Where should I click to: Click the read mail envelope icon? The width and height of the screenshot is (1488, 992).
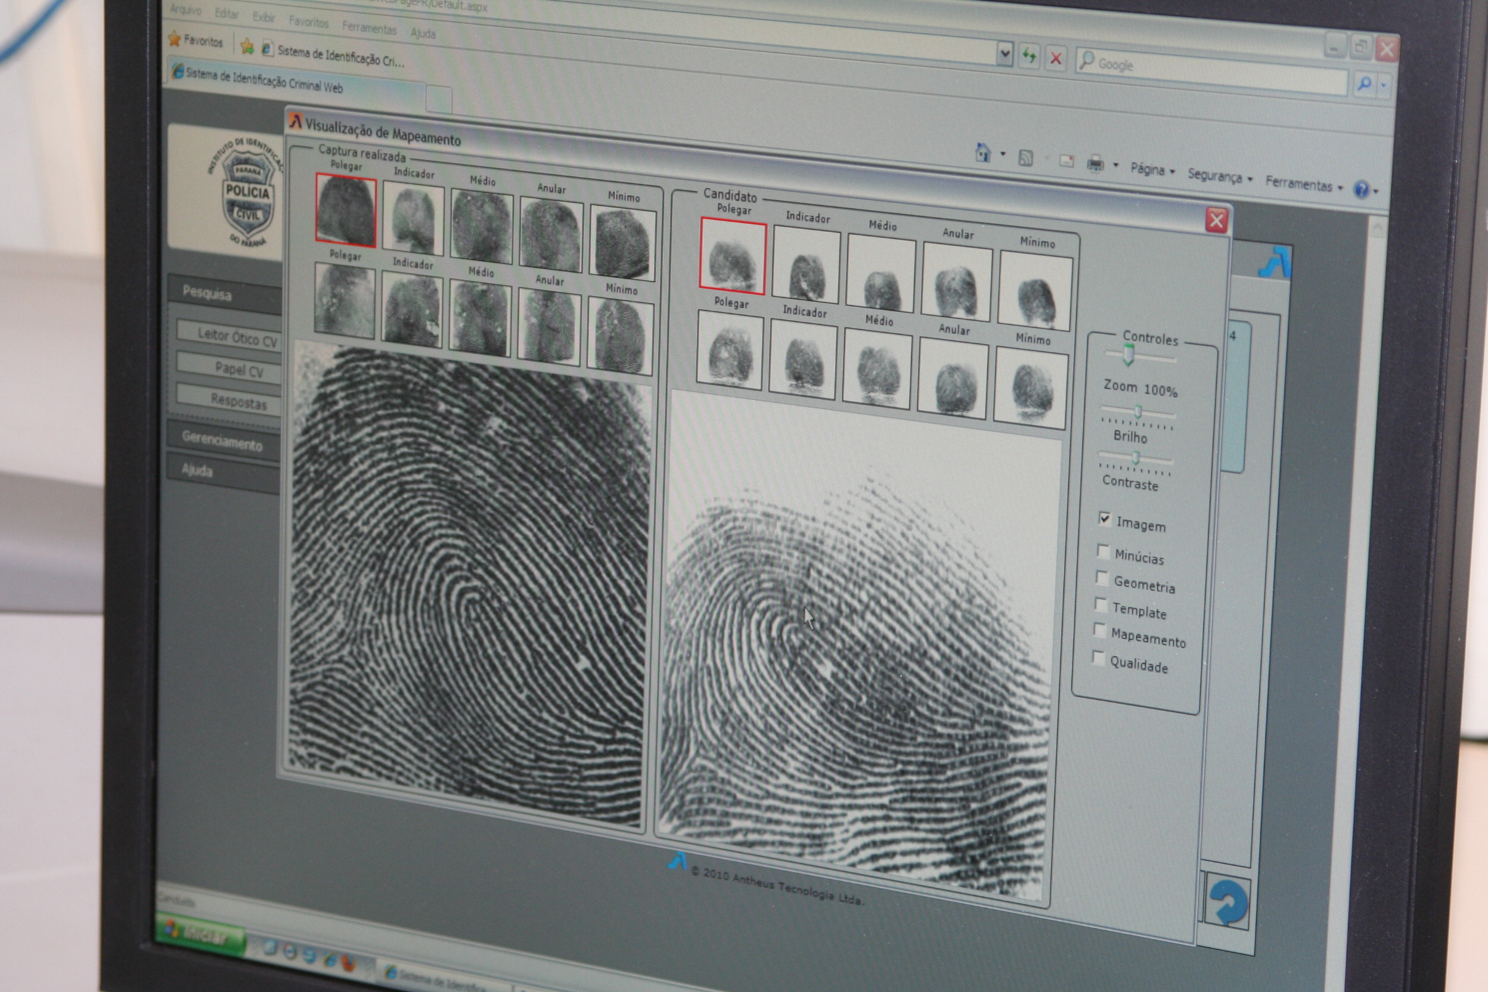point(1067,161)
